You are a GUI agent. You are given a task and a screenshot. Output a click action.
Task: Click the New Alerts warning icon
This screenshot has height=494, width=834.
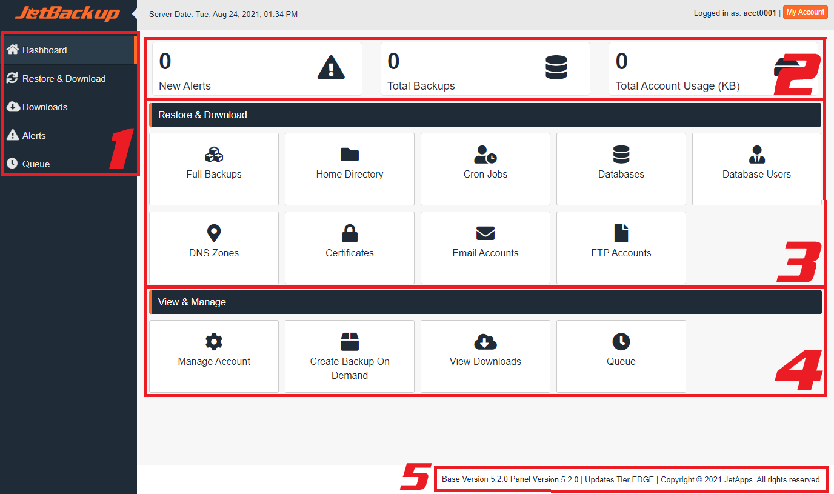(x=330, y=68)
